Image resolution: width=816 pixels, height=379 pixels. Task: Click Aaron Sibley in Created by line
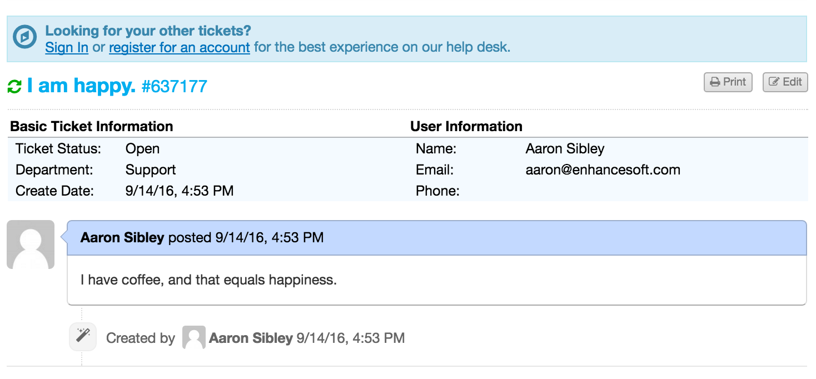coord(251,338)
